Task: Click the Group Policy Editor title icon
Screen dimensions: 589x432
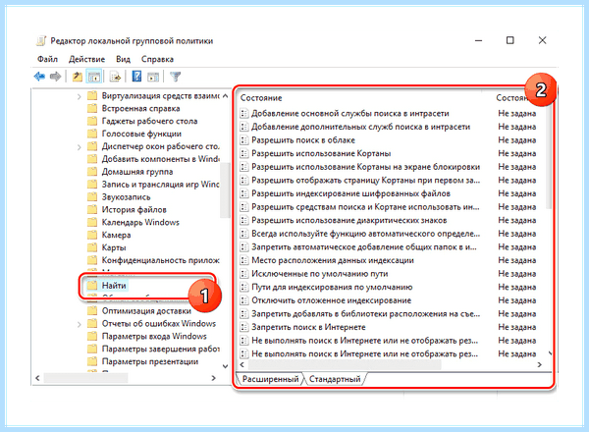Action: pyautogui.click(x=41, y=41)
